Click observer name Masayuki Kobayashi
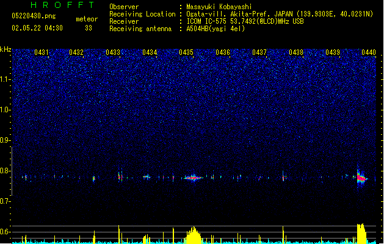 point(219,7)
